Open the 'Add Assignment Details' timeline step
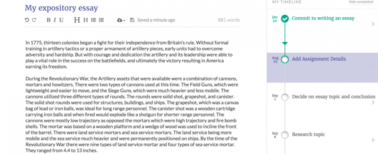This screenshot has width=378, height=154. click(x=322, y=68)
